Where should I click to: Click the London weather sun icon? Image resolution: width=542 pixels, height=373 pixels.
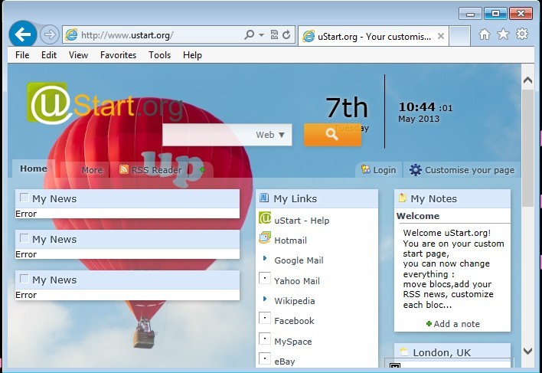(x=403, y=352)
